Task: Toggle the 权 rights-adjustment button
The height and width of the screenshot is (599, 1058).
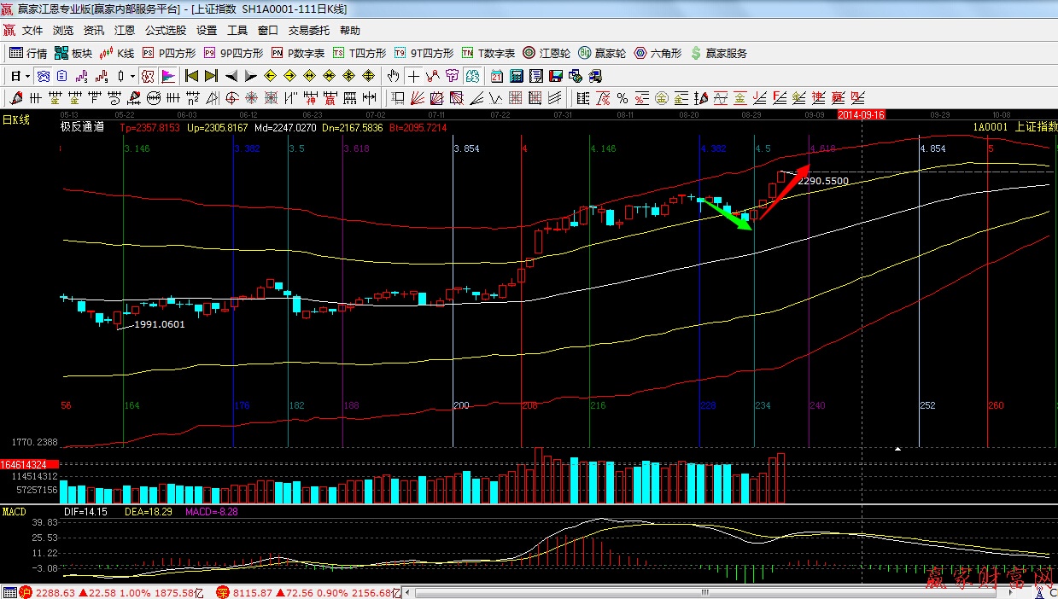Action: pyautogui.click(x=147, y=76)
